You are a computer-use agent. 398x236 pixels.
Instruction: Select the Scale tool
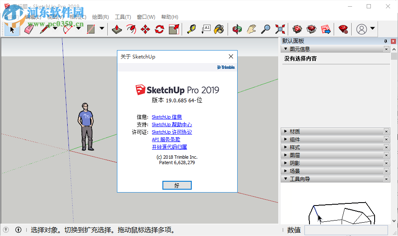(x=174, y=29)
